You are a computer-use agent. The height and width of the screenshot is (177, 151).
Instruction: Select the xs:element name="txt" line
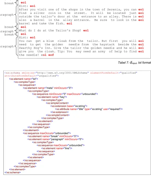(x=24, y=79)
